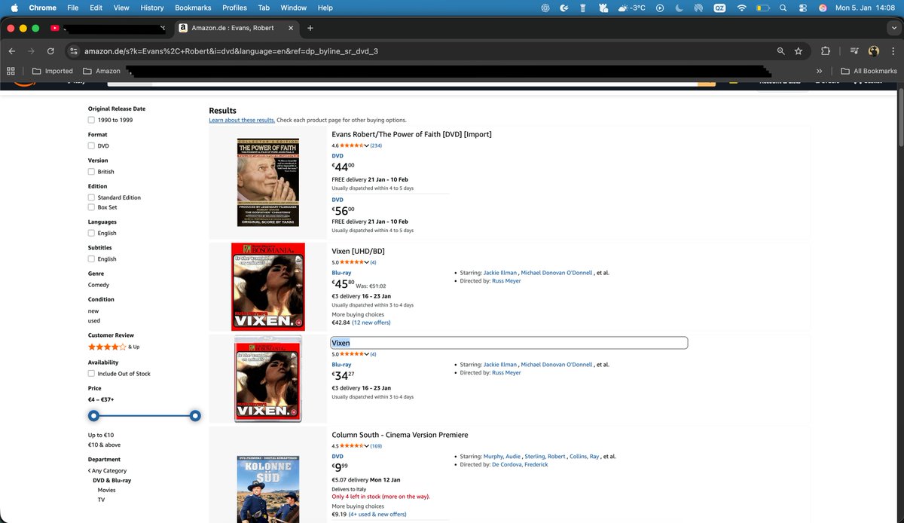Bookmark this page with the star icon
The image size is (904, 523).
point(798,50)
